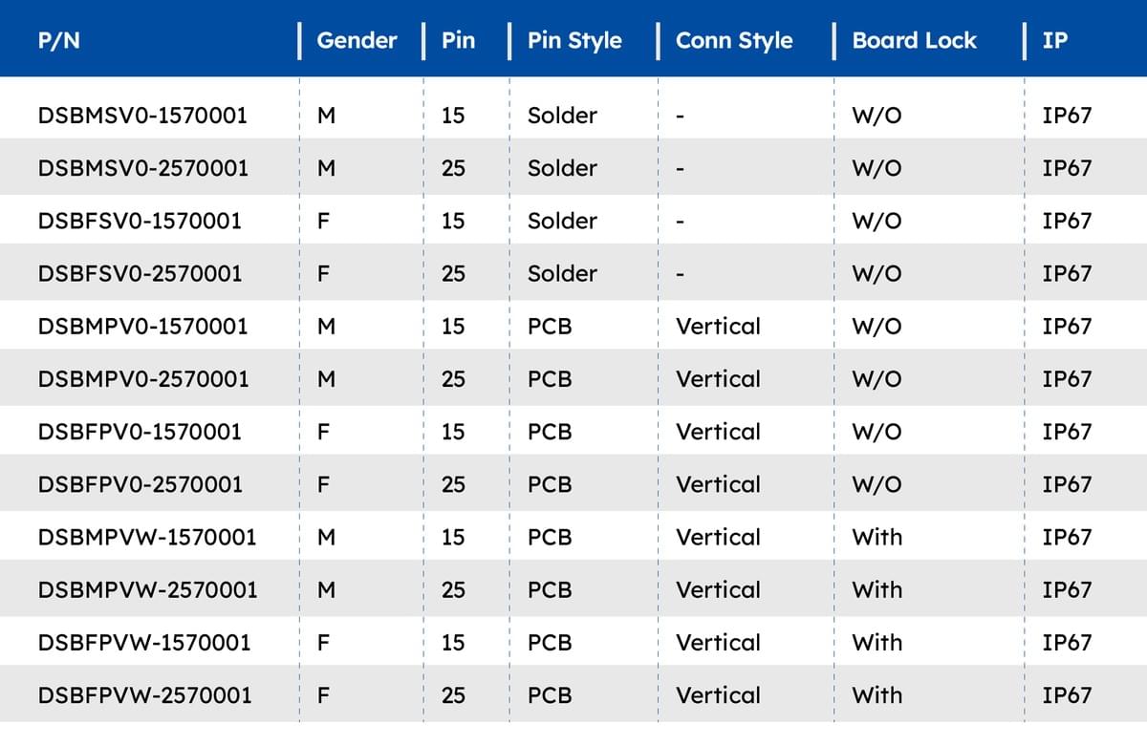Select part number DSBMSV0-1570001
1147x745 pixels.
point(142,116)
